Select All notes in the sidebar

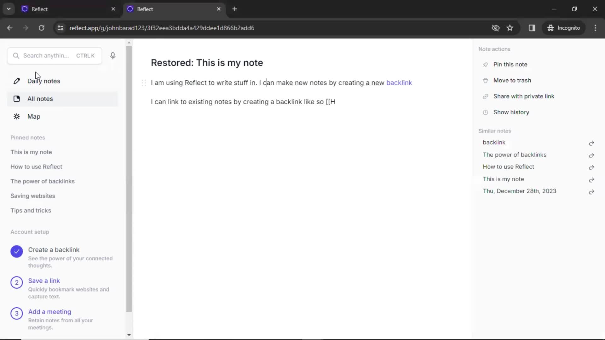point(40,99)
